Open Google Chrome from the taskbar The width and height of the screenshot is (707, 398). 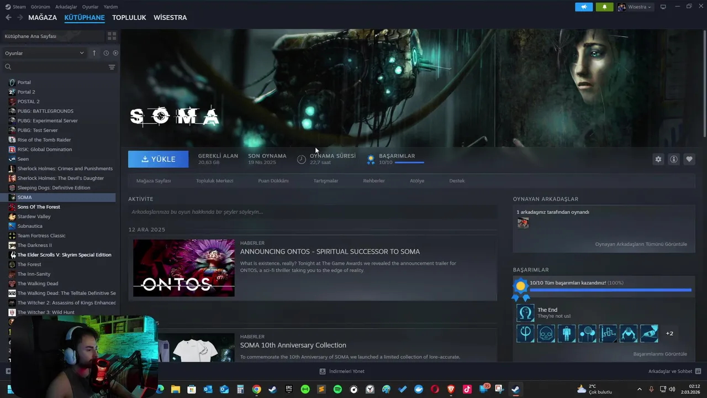pyautogui.click(x=256, y=389)
